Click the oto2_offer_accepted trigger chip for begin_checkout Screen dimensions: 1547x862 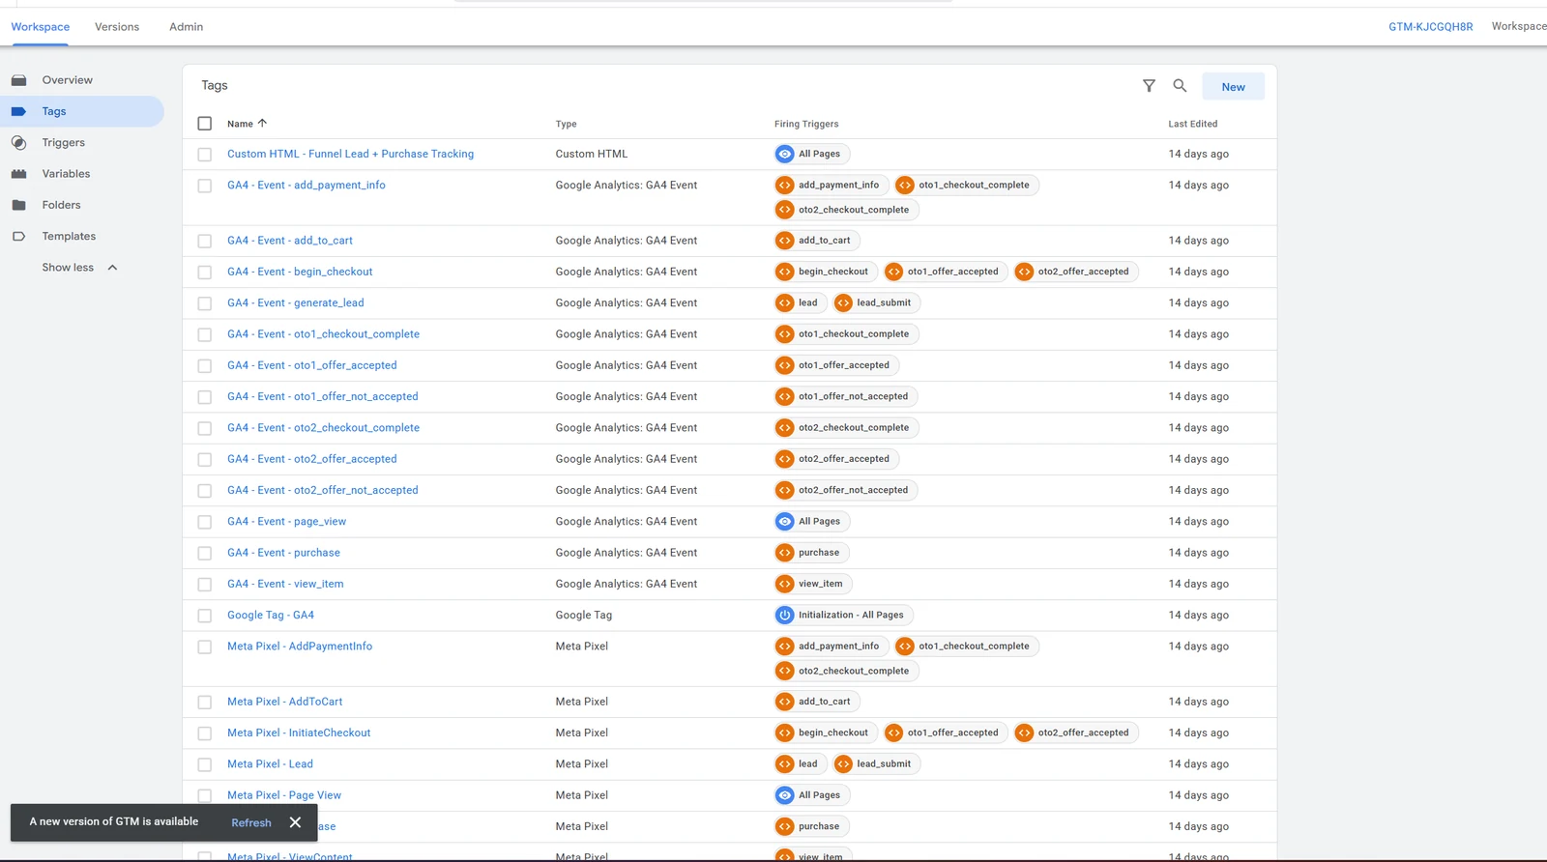1075,272
